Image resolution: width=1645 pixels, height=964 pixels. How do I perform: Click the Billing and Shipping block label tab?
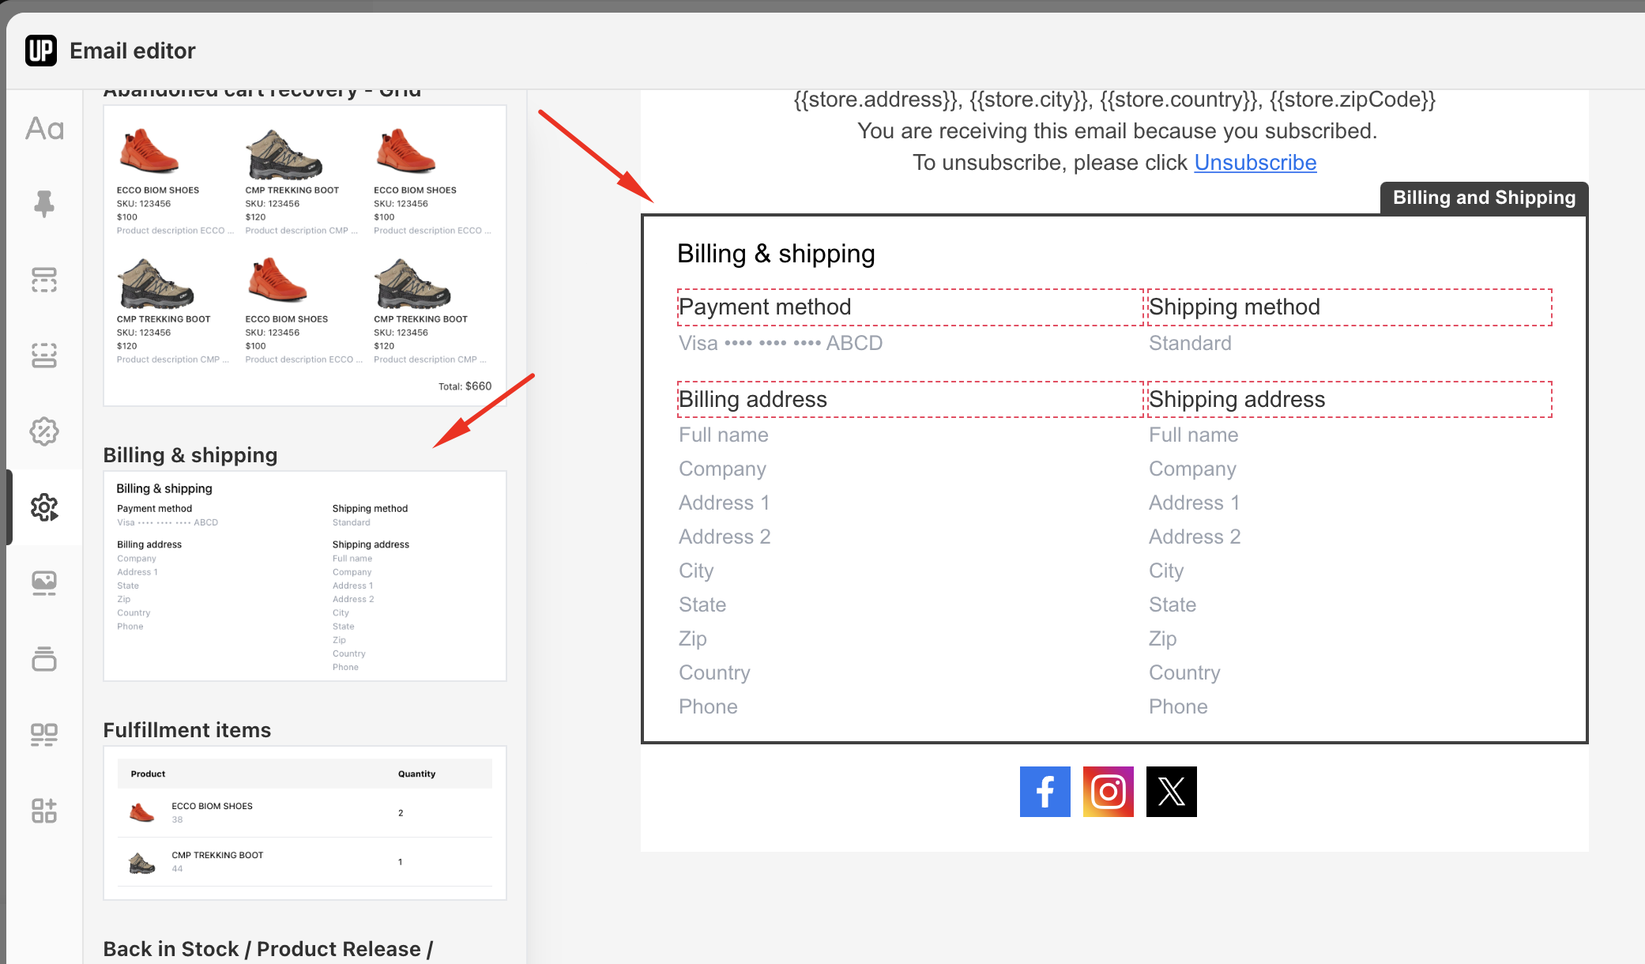1483,198
